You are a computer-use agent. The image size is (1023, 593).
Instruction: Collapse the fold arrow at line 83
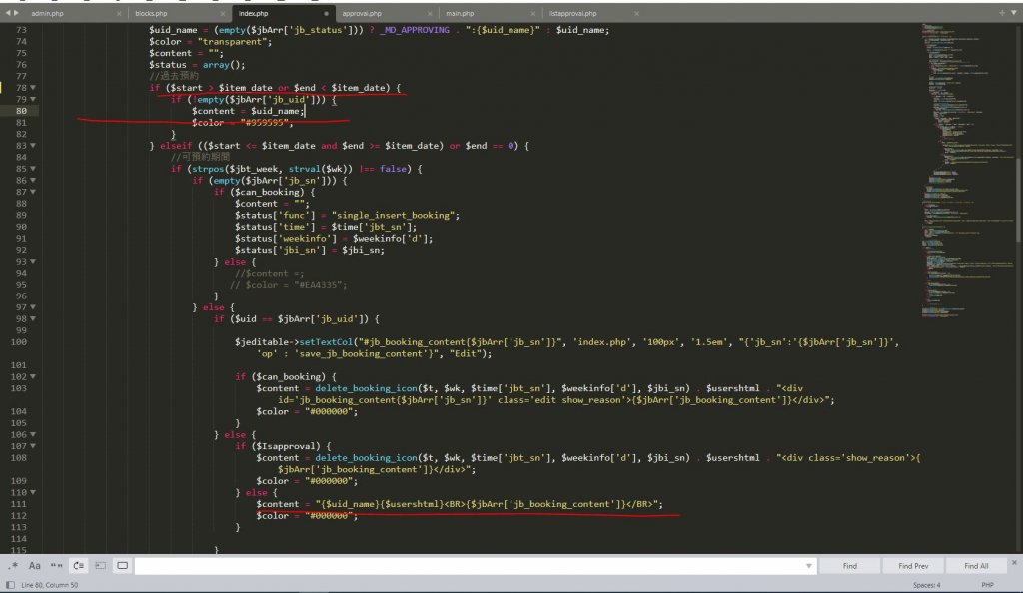(x=33, y=146)
